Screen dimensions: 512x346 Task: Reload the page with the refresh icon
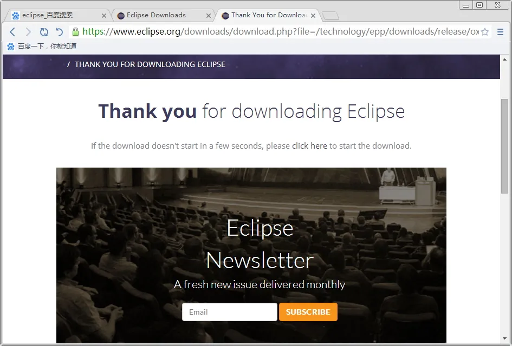[44, 32]
